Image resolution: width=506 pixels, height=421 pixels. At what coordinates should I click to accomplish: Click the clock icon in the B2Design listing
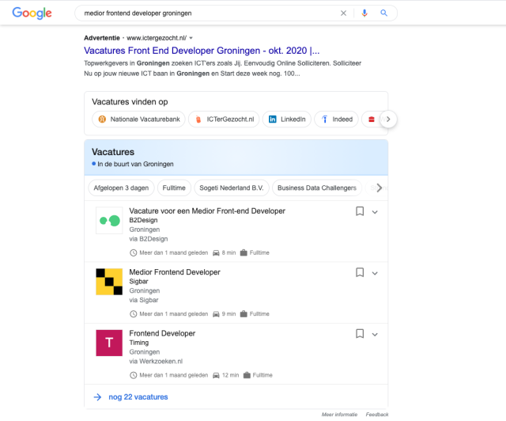pos(134,252)
